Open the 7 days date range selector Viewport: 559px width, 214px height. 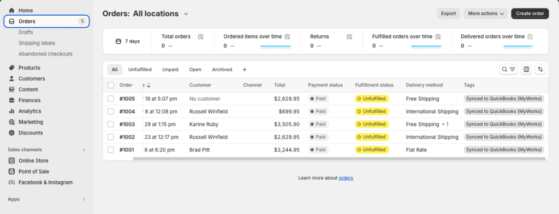pos(128,41)
